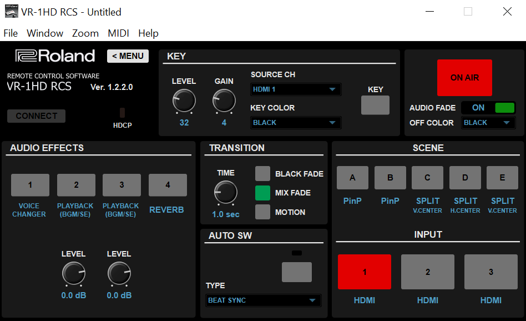Toggle the AUDIO FADE ON switch

click(488, 108)
